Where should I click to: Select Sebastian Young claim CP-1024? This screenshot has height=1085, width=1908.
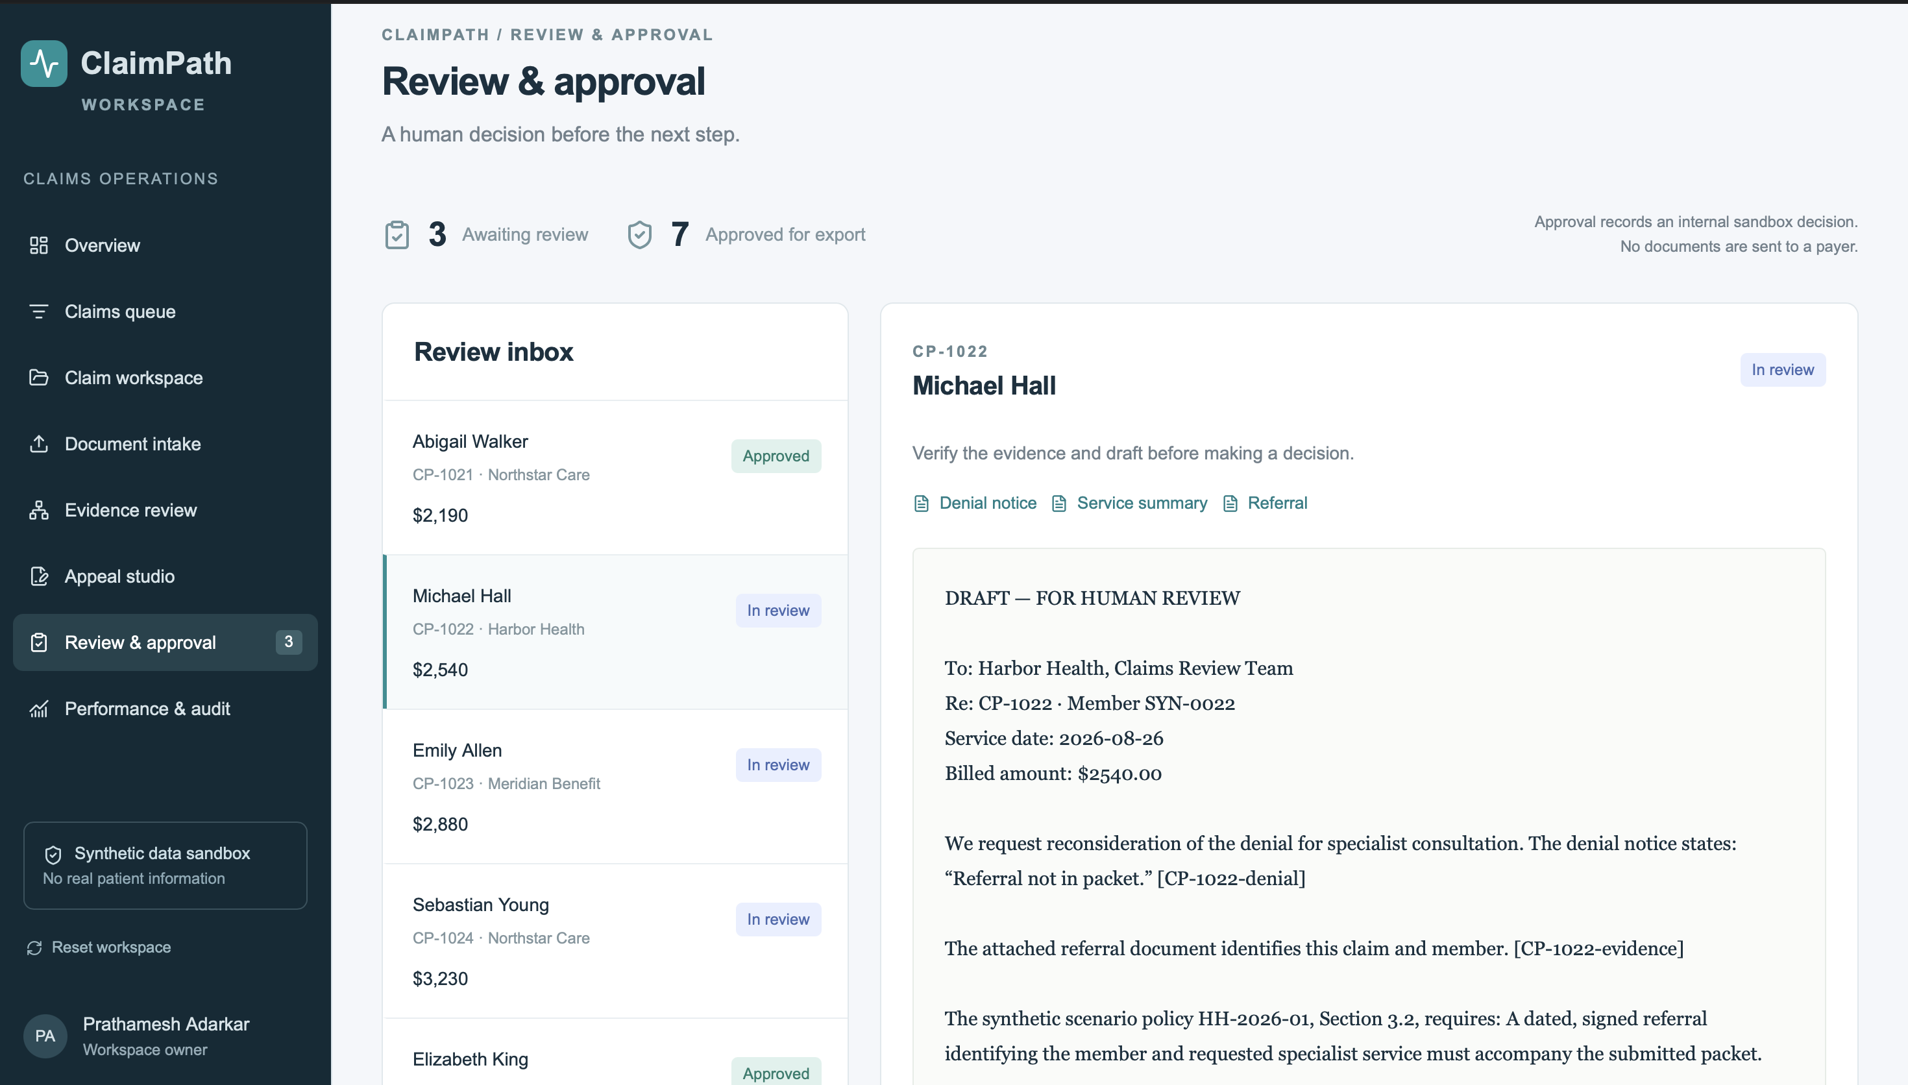pos(615,940)
